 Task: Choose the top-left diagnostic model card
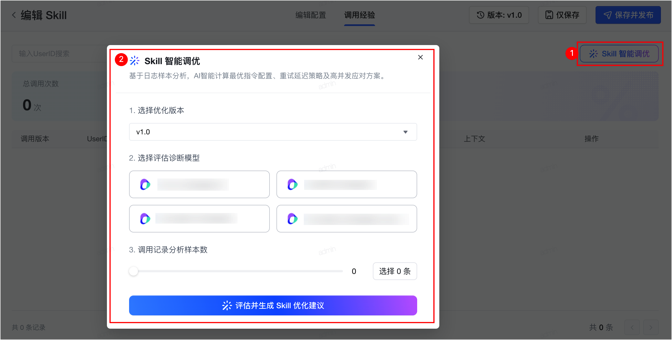click(x=199, y=184)
